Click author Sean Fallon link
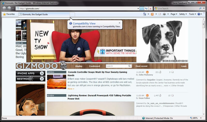Screen dimensions: 207x122 coord(144,98)
